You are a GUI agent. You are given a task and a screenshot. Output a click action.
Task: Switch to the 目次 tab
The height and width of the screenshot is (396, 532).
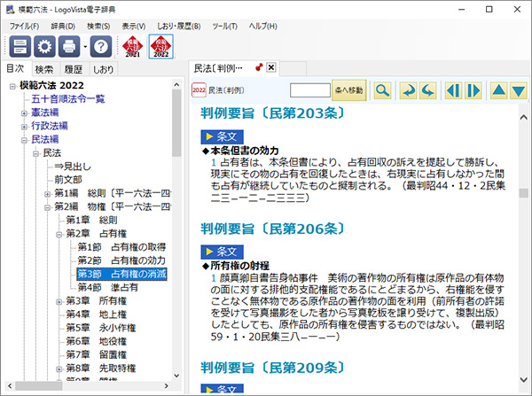16,68
